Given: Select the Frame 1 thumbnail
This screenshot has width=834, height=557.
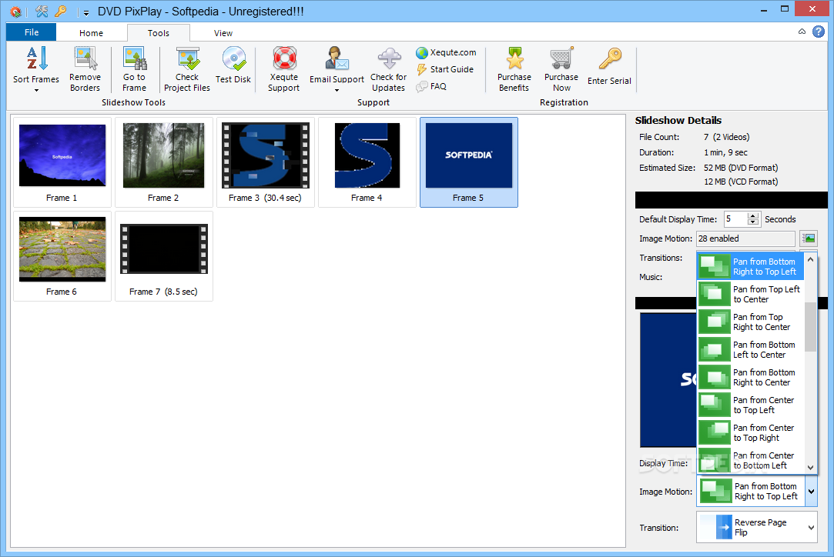Looking at the screenshot, I should point(62,162).
